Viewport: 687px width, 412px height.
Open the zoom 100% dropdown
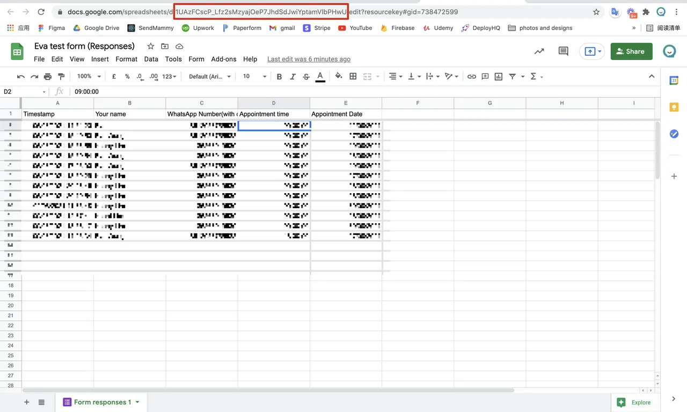89,77
